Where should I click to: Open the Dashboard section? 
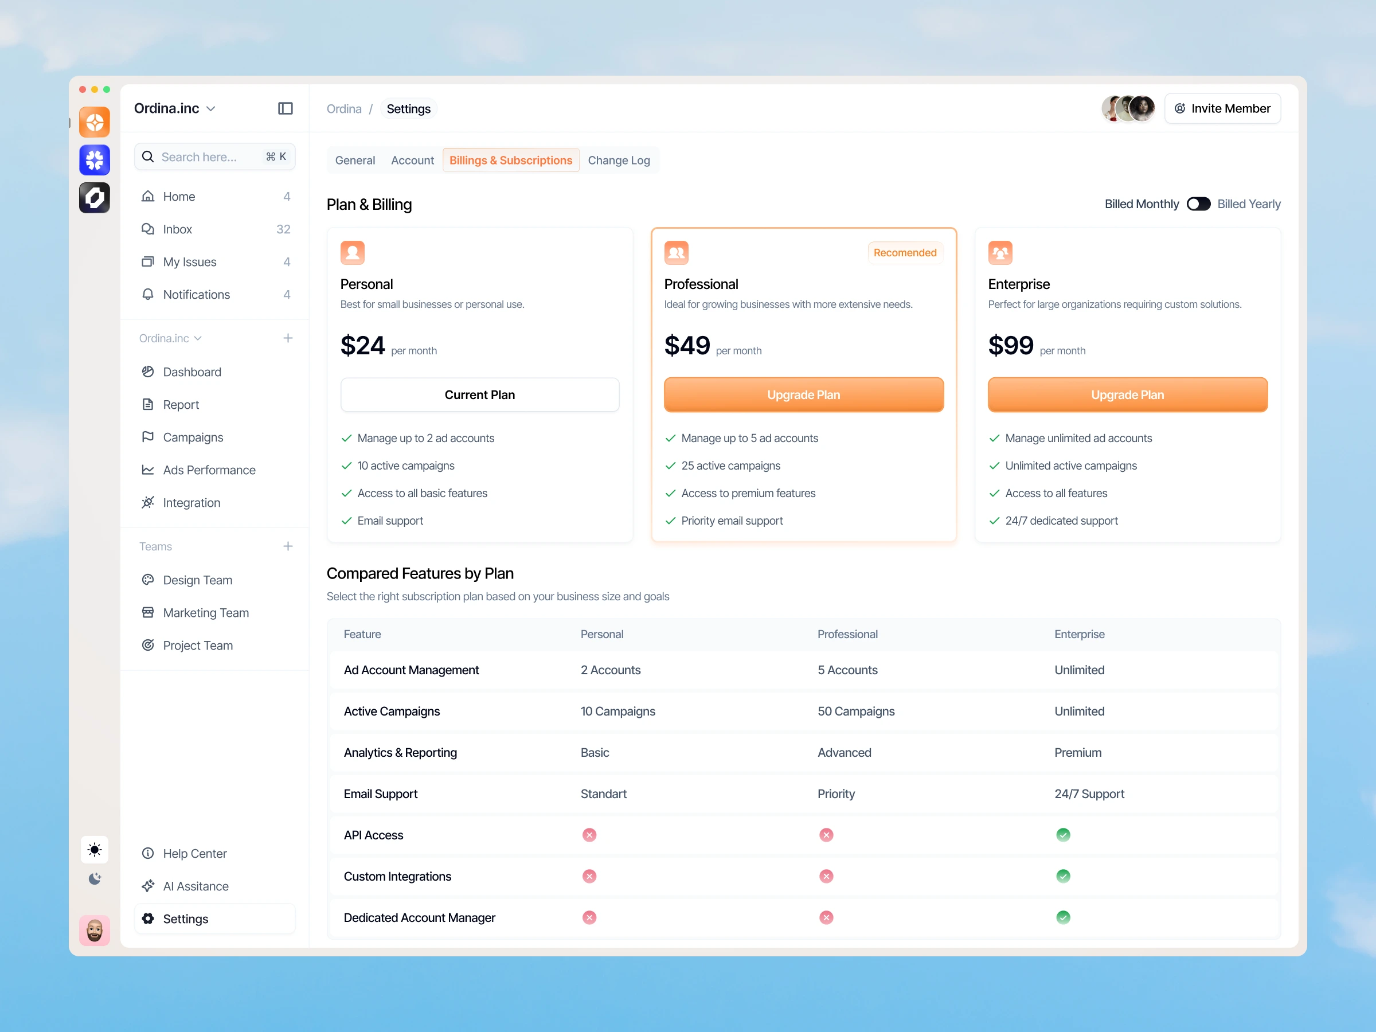(x=191, y=372)
